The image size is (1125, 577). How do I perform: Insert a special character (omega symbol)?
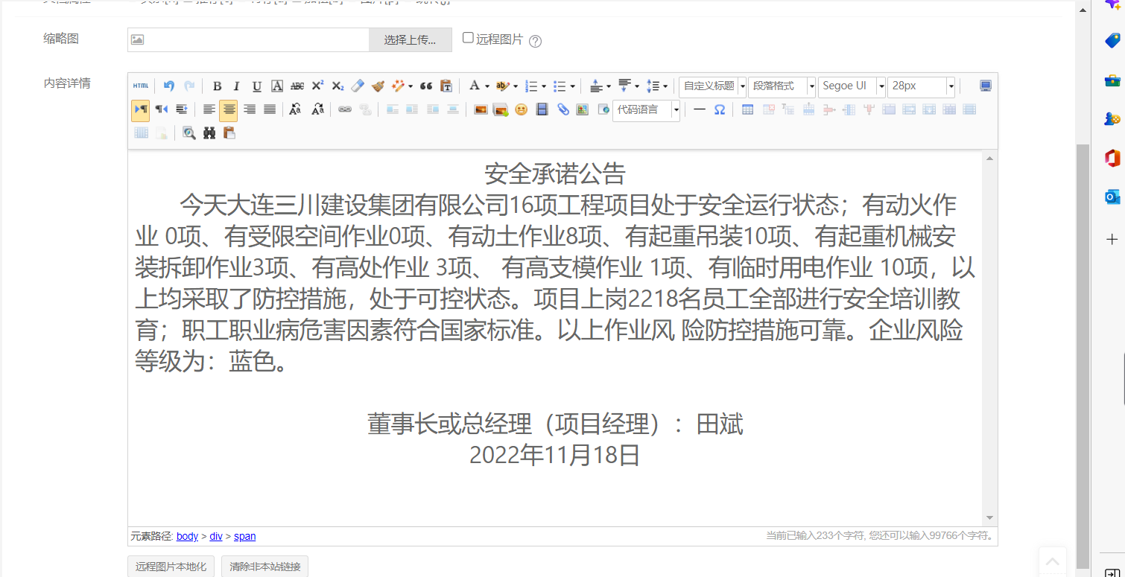click(720, 109)
